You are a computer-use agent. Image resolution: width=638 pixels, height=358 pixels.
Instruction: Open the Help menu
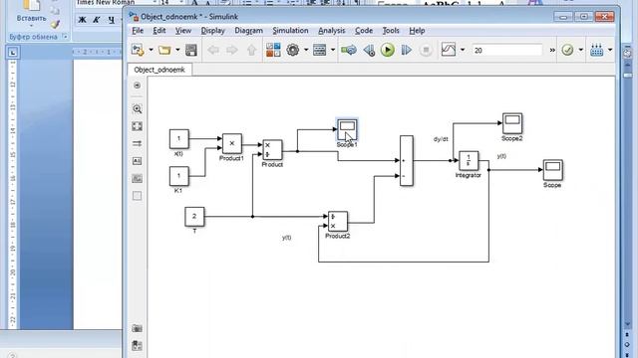(417, 31)
